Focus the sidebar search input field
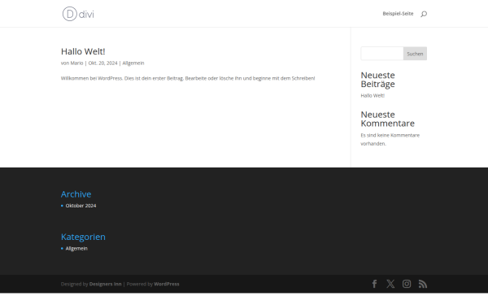The width and height of the screenshot is (488, 305). point(382,54)
